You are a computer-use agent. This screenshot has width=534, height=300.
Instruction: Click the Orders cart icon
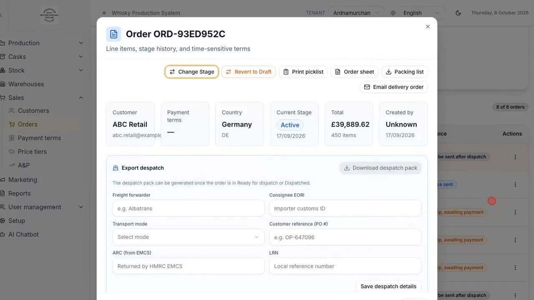[x=12, y=124]
